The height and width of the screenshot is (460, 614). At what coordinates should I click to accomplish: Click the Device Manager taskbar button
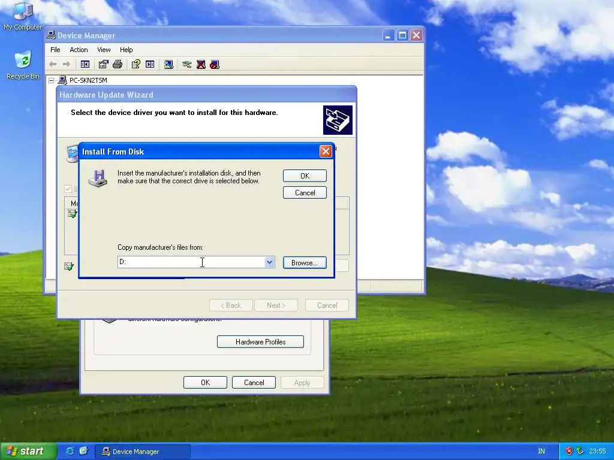(143, 452)
